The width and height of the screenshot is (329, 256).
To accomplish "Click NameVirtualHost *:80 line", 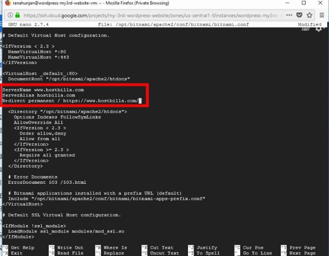I will [37, 52].
